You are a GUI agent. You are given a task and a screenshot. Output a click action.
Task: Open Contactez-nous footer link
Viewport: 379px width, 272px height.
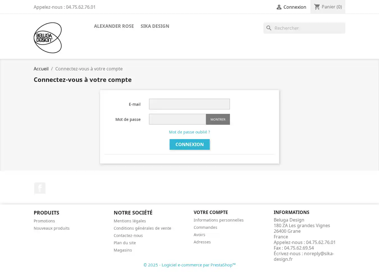pos(128,236)
